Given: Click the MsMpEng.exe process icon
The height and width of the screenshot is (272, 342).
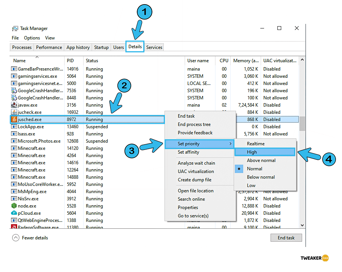Looking at the screenshot, I should (14, 192).
